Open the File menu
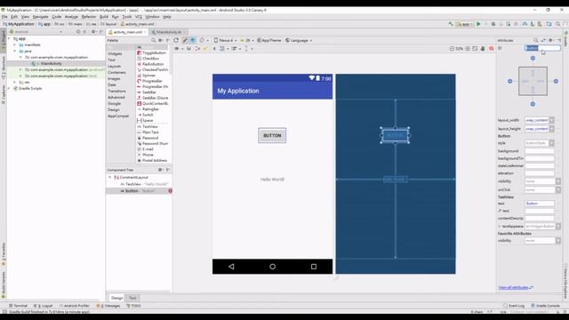Image resolution: width=569 pixels, height=320 pixels. click(x=4, y=17)
